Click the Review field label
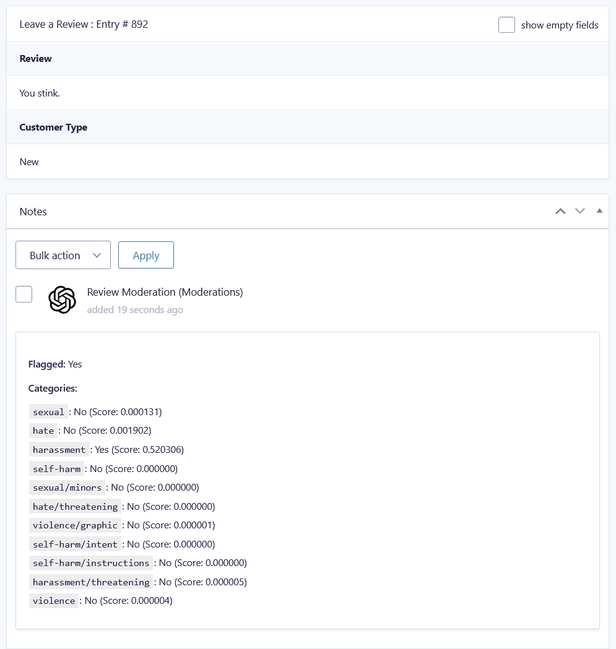 tap(36, 59)
